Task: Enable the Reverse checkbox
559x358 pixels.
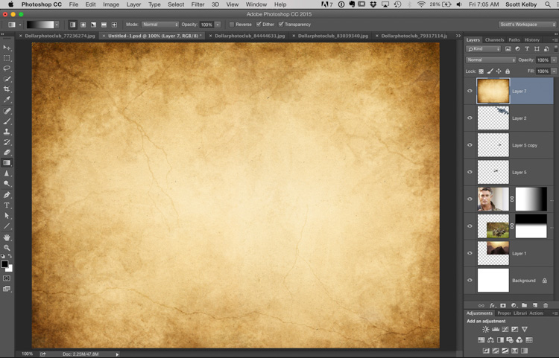Action: (x=232, y=25)
